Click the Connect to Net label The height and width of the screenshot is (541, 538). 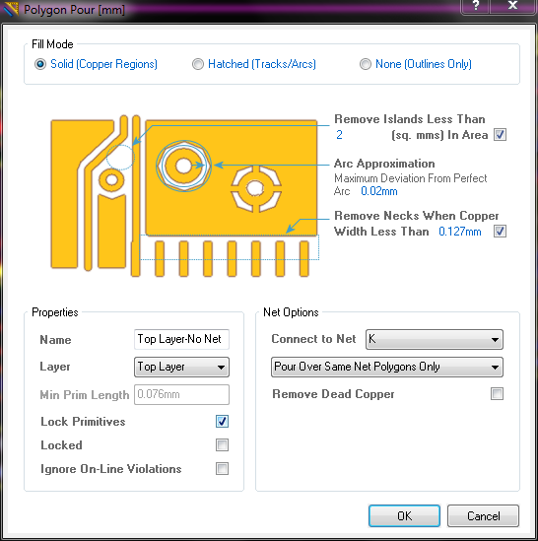point(313,339)
